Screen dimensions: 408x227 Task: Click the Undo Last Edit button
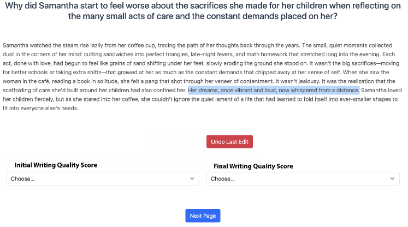(x=229, y=142)
